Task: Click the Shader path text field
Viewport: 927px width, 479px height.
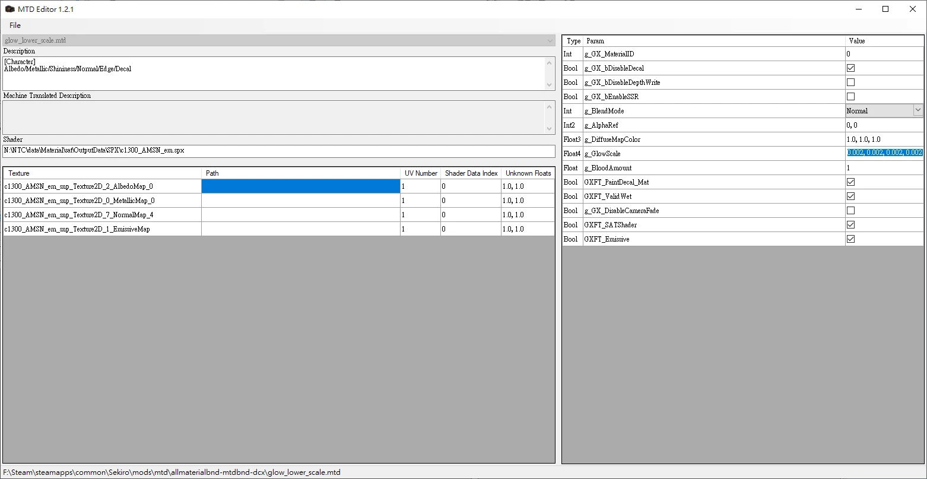Action: tap(278, 151)
